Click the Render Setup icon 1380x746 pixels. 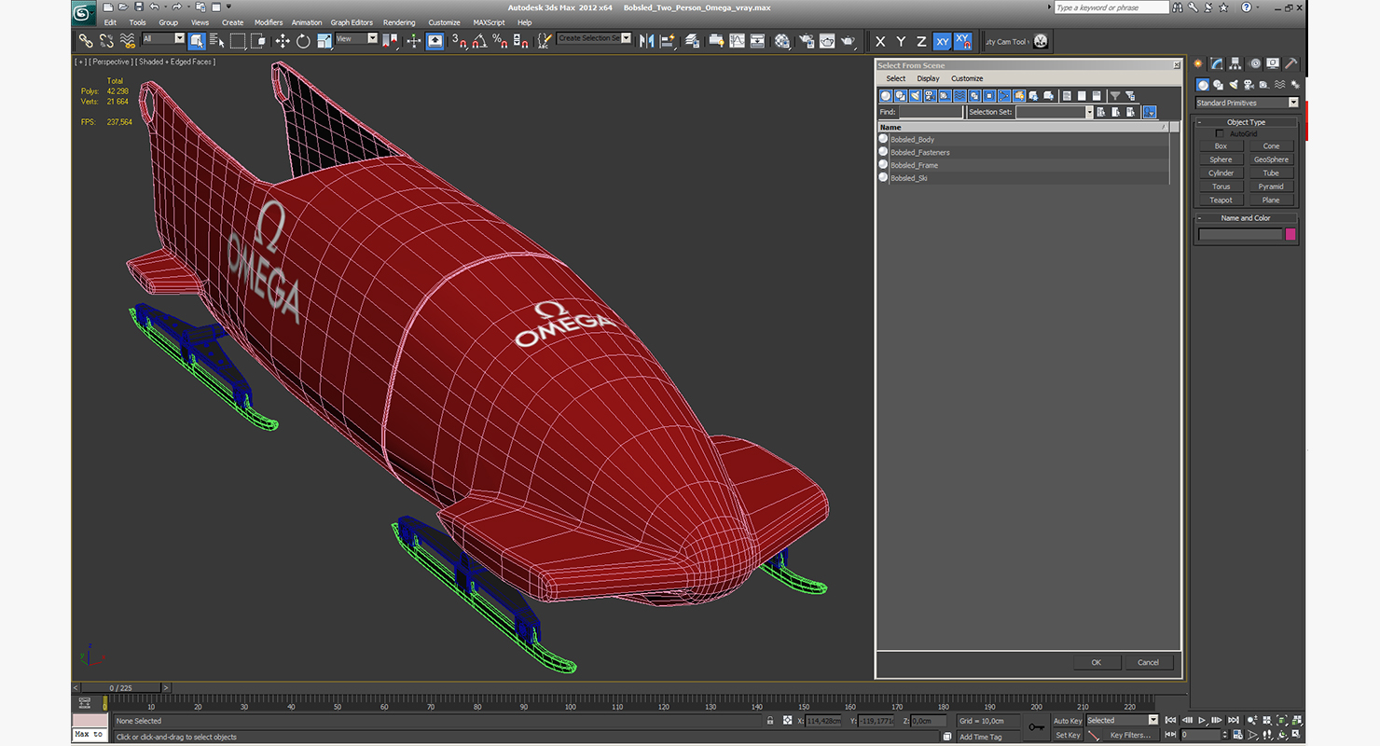click(805, 41)
